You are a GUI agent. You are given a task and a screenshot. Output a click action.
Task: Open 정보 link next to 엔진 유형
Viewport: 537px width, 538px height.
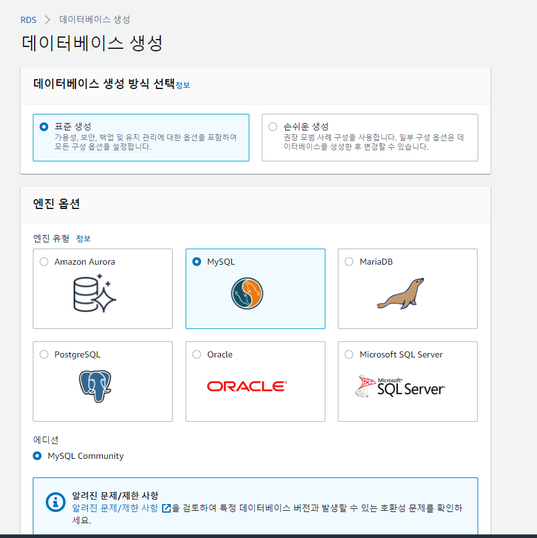[x=83, y=239]
